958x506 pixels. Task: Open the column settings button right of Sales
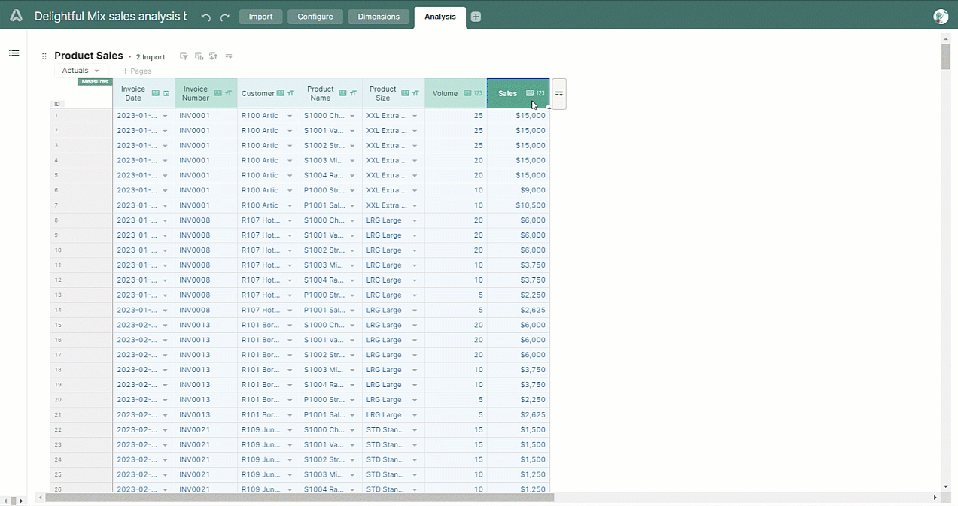pyautogui.click(x=559, y=94)
